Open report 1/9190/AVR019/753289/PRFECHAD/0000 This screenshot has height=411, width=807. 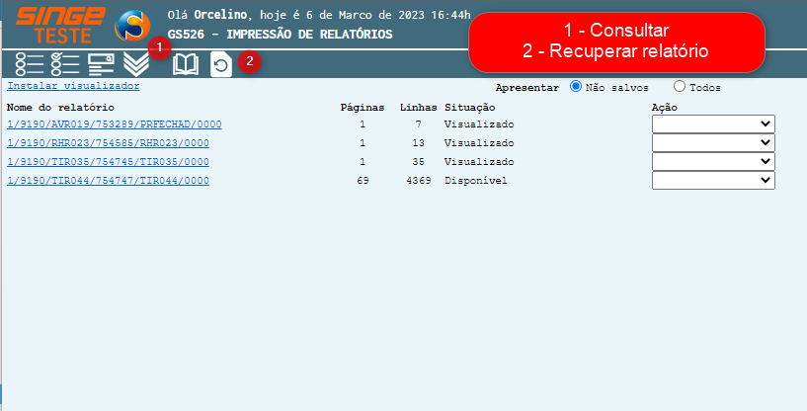coord(114,124)
